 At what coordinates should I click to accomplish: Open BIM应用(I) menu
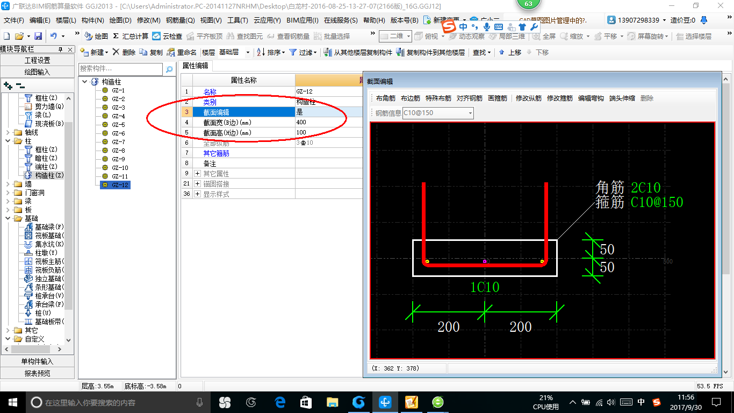(303, 20)
